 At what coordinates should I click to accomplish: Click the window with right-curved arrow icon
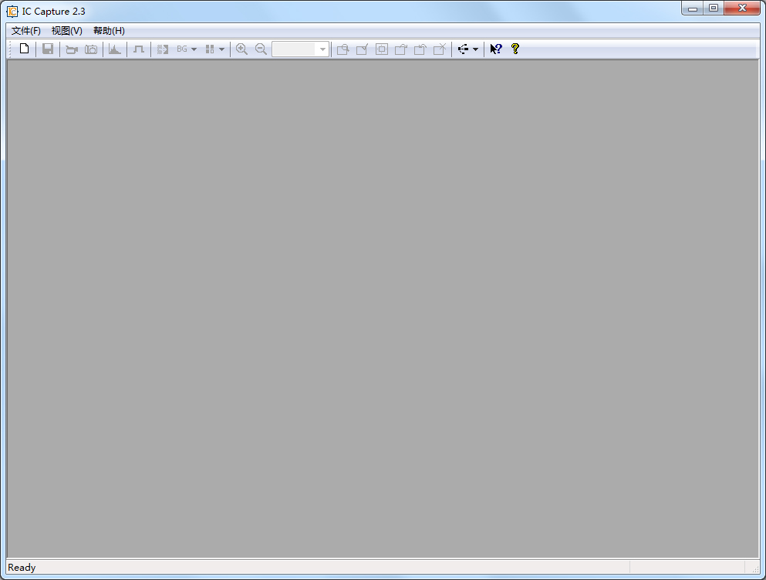(x=400, y=49)
